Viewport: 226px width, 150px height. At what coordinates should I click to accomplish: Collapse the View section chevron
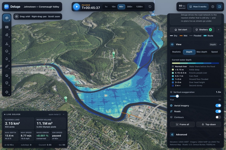pyautogui.click(x=220, y=44)
